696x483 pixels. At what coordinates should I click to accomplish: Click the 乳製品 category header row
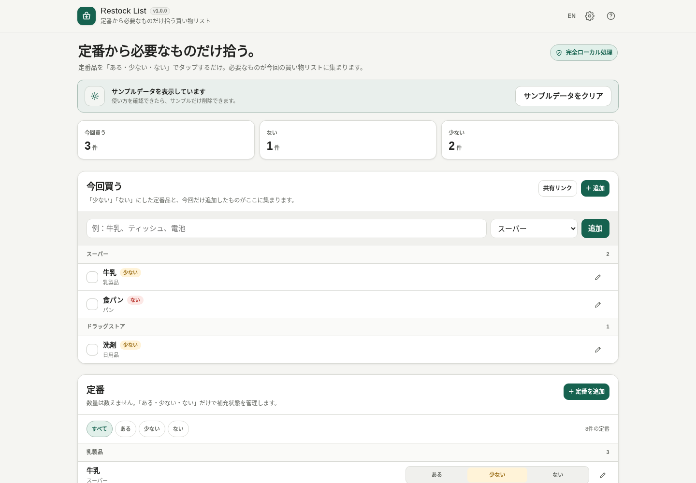[x=348, y=453]
